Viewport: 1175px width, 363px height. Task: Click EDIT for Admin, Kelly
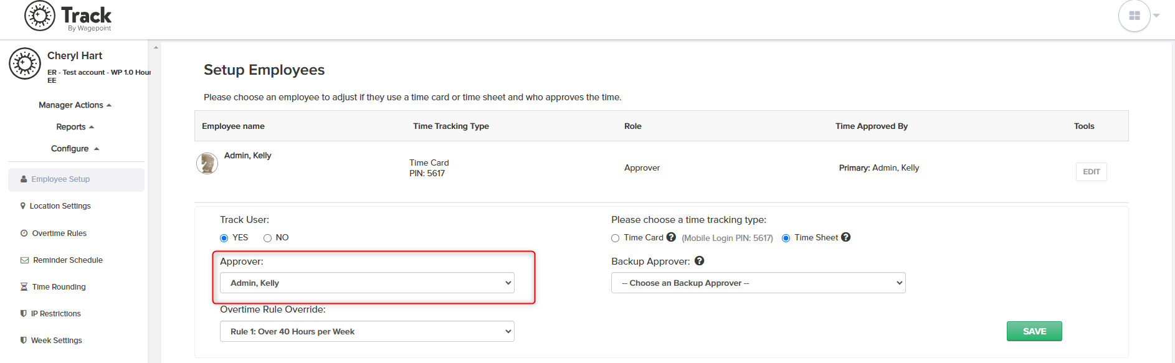tap(1091, 172)
